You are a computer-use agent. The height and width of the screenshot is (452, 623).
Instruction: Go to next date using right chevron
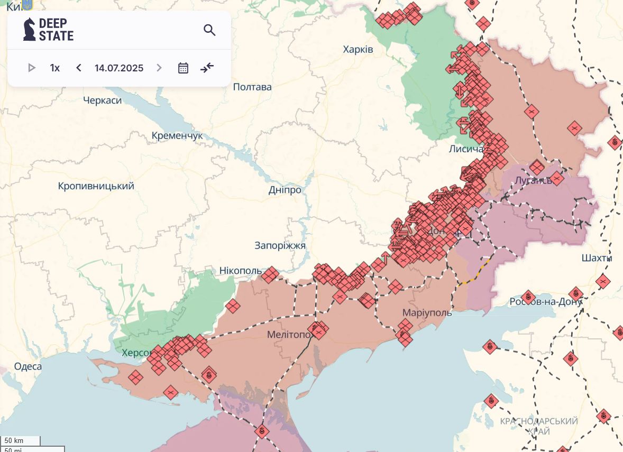159,68
